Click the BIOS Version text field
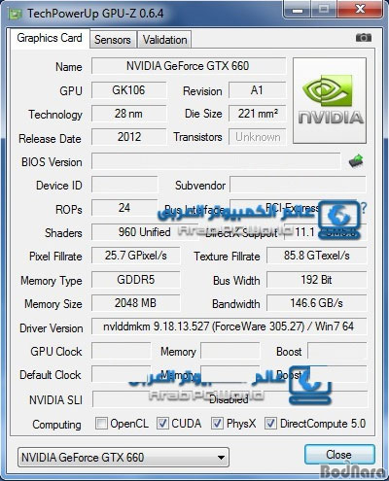 pos(216,161)
